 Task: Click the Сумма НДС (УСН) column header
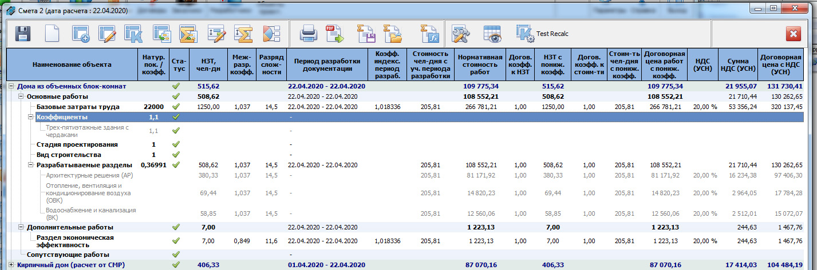tap(739, 65)
